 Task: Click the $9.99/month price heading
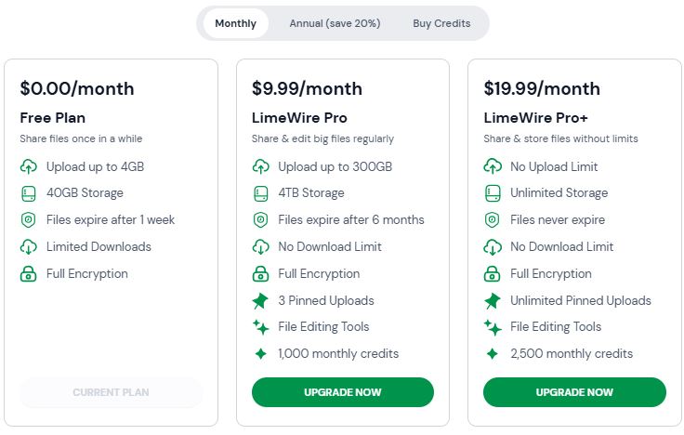pyautogui.click(x=307, y=88)
